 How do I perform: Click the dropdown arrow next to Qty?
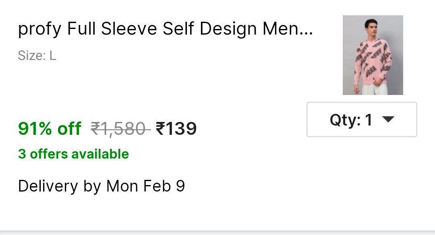point(387,120)
